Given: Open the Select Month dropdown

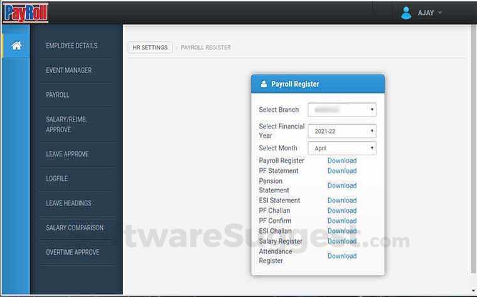Looking at the screenshot, I should tap(342, 148).
